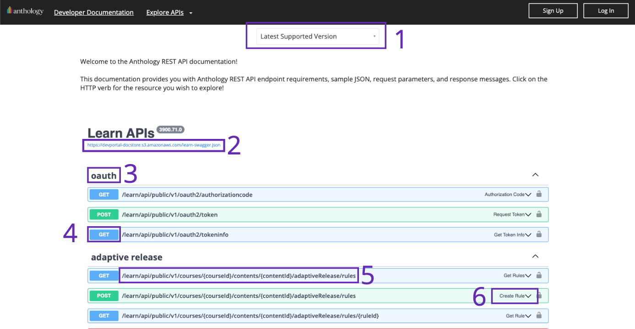Click GET badge for oauth2/authorizationcode
This screenshot has width=635, height=329.
point(104,195)
